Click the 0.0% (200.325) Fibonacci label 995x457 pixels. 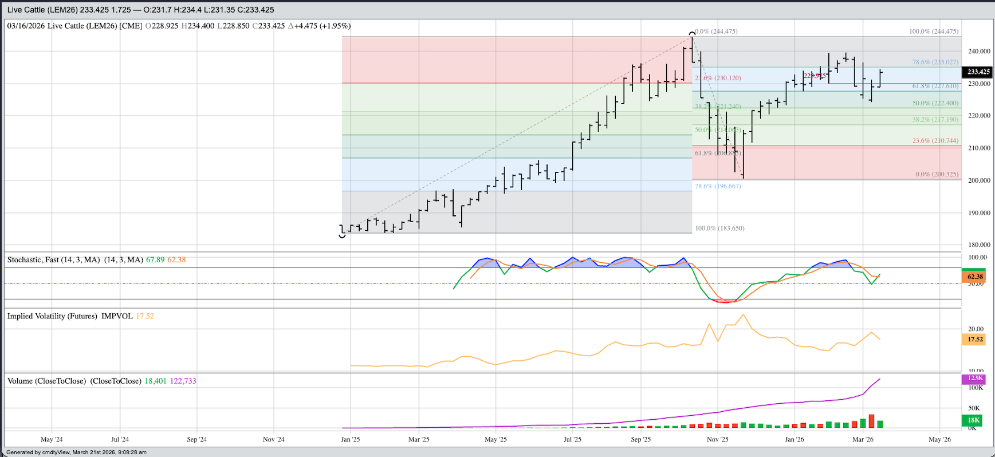pyautogui.click(x=937, y=174)
